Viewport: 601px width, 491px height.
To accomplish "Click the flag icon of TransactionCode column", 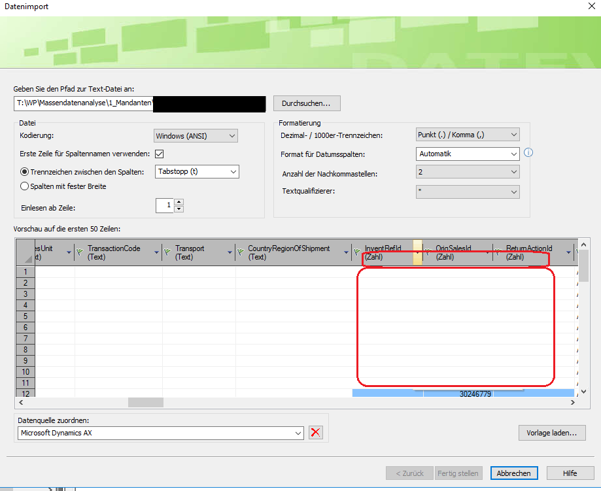I will click(80, 252).
